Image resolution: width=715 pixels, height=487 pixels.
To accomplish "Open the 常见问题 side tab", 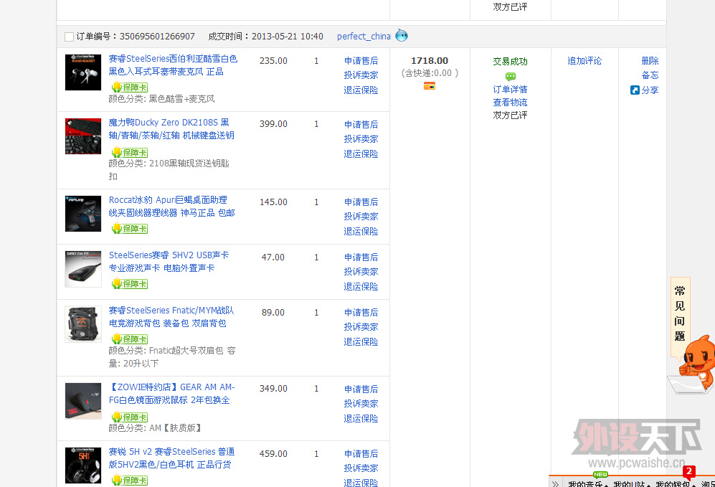I will click(x=680, y=313).
